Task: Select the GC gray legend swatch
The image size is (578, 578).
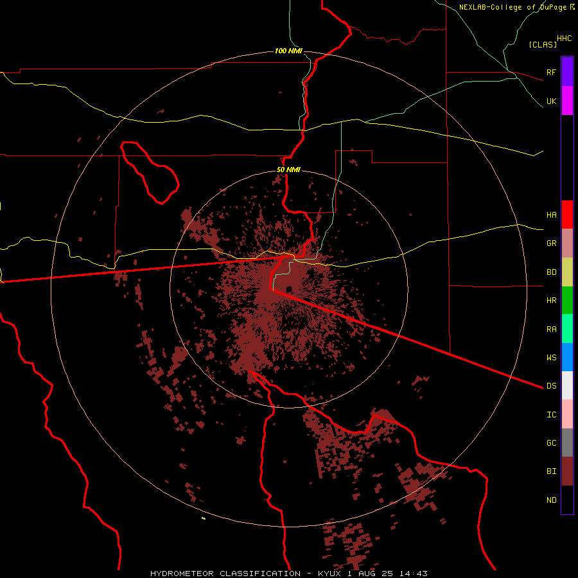Action: [567, 442]
